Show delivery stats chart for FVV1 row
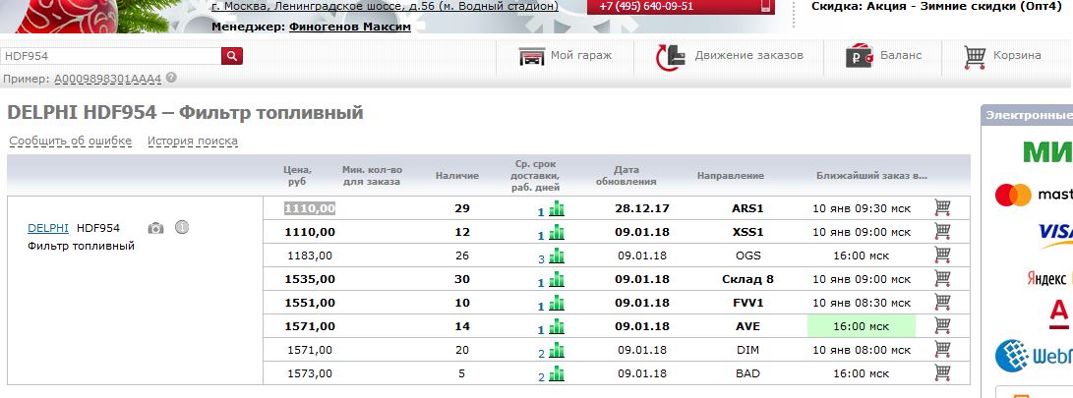Screen dimensions: 1073x398 click(x=557, y=303)
